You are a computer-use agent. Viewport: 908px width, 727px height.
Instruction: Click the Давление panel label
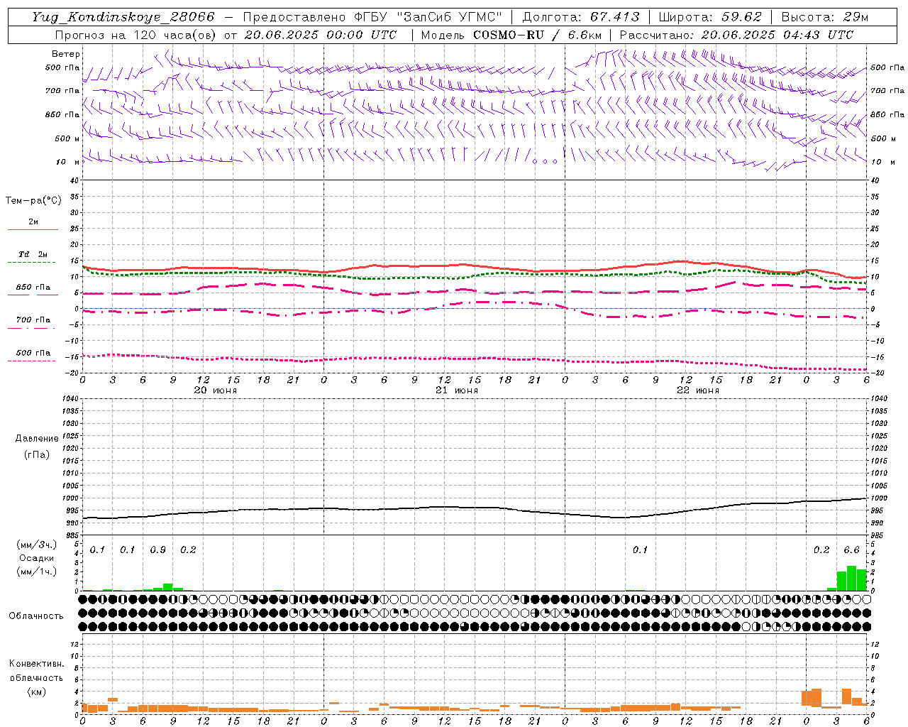[x=37, y=439]
